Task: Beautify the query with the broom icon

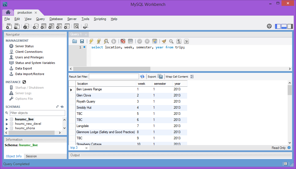Action: [164, 41]
